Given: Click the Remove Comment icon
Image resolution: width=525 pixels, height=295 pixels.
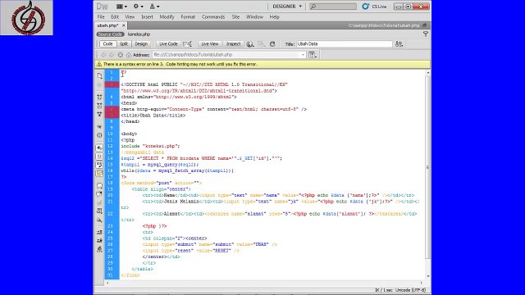Looking at the screenshot, I should [99, 194].
